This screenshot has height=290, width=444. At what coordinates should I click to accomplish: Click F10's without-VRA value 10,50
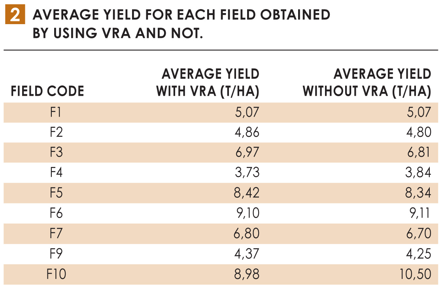(415, 274)
